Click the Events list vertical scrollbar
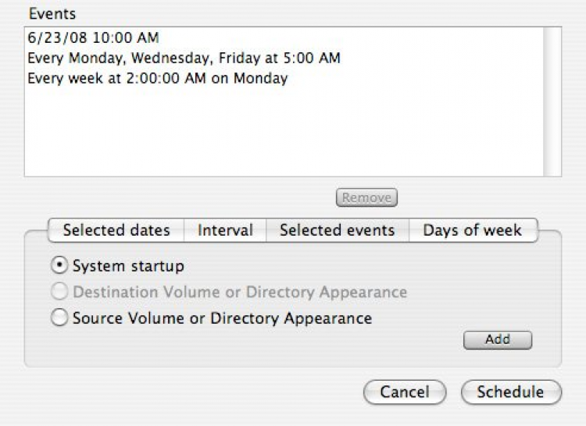The image size is (586, 426). click(552, 101)
